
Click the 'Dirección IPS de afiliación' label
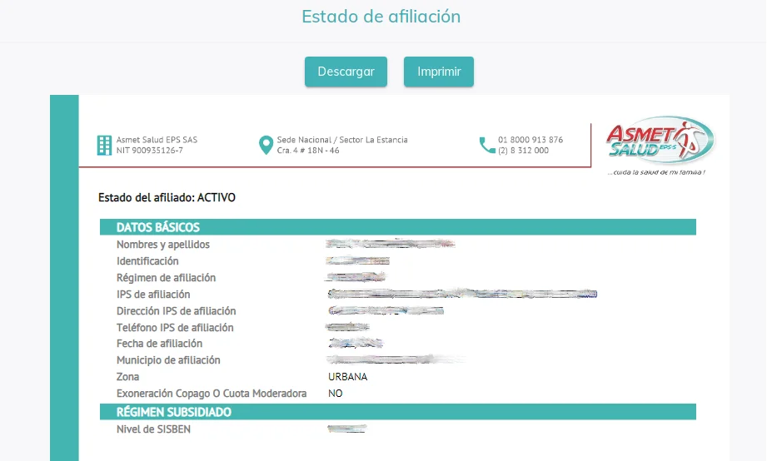[176, 311]
